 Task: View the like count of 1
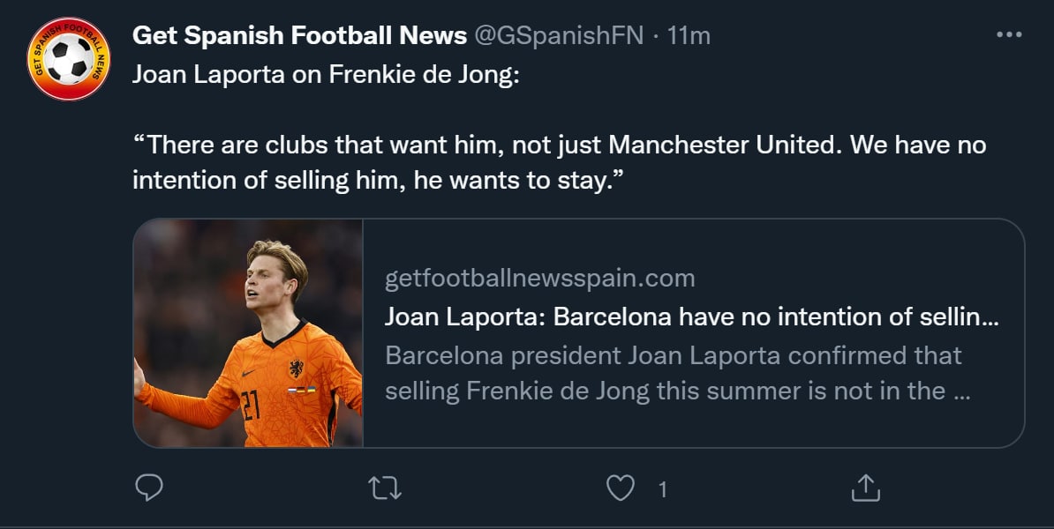pyautogui.click(x=663, y=489)
